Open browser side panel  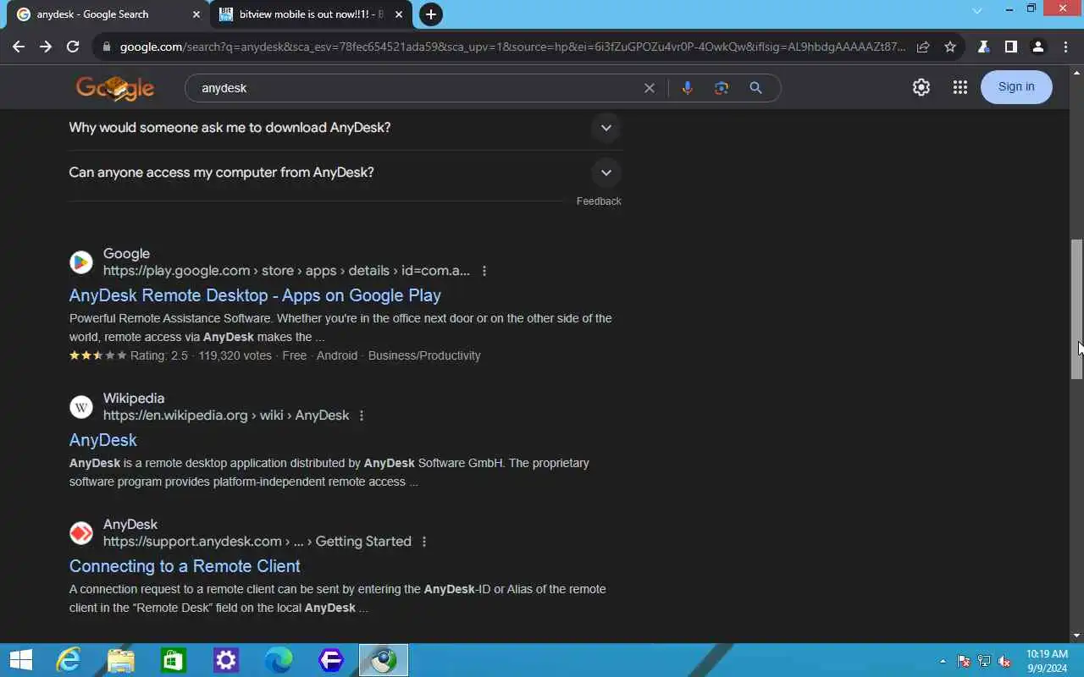point(1010,47)
